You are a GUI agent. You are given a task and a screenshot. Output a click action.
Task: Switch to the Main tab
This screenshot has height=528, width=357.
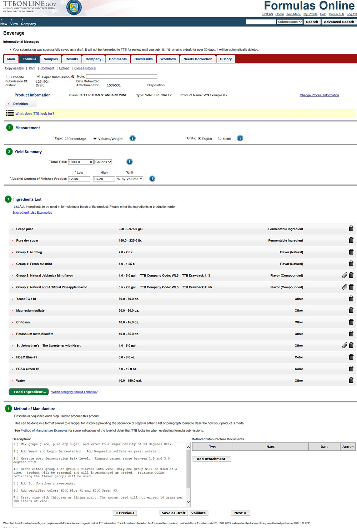coord(11,59)
